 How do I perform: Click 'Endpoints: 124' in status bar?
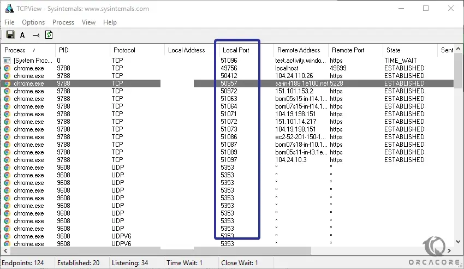pyautogui.click(x=23, y=263)
